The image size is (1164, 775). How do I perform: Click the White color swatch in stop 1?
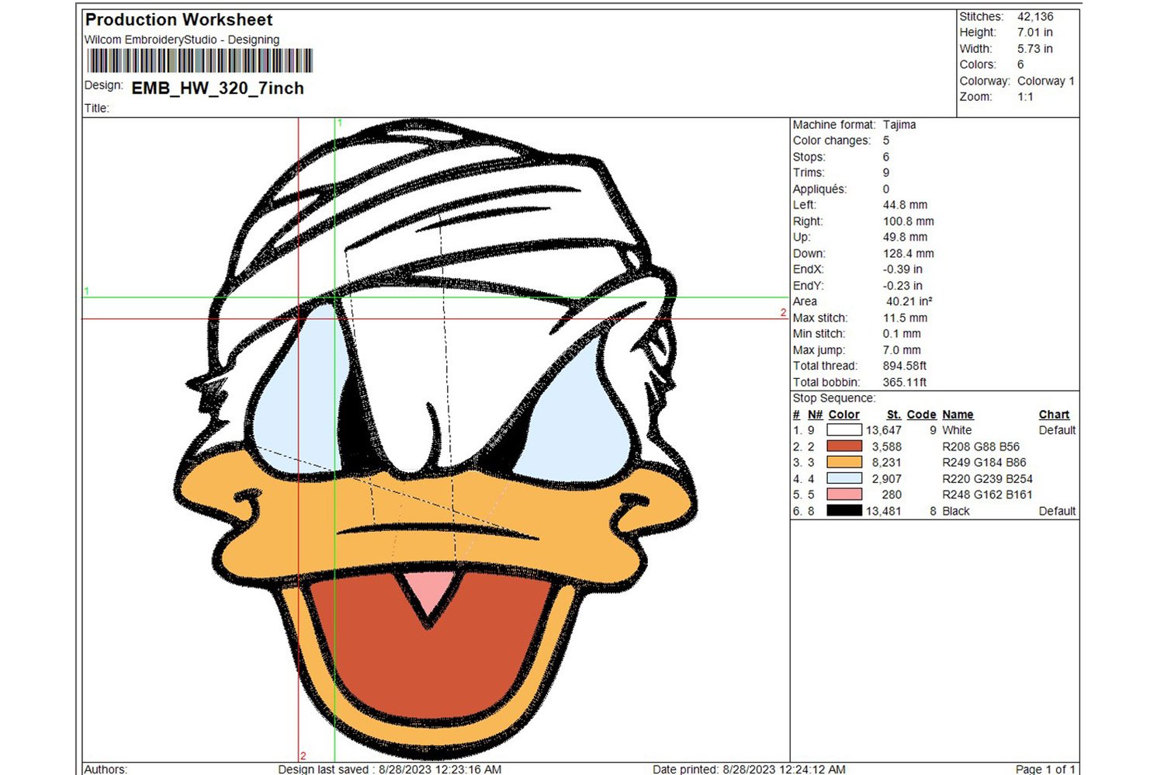click(x=844, y=430)
